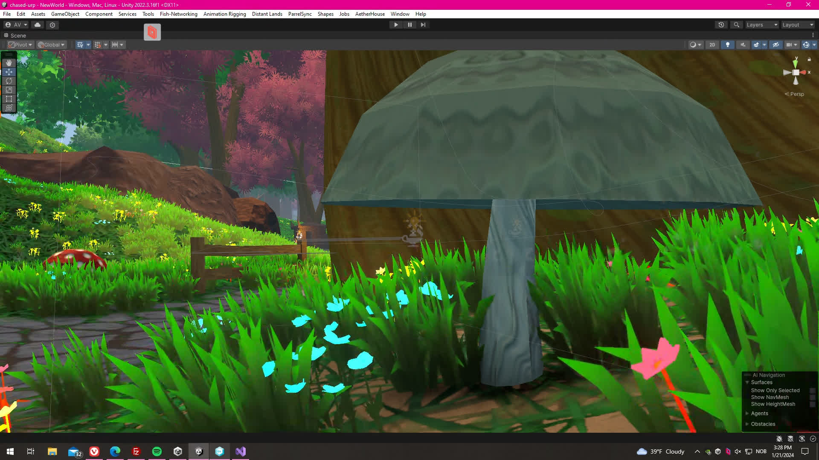Open the GameObject menu
This screenshot has height=460, width=819.
(x=65, y=14)
